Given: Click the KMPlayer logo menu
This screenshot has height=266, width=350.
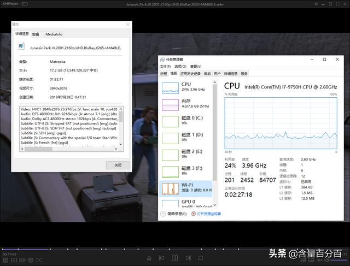Looking at the screenshot, I should [x=10, y=4].
